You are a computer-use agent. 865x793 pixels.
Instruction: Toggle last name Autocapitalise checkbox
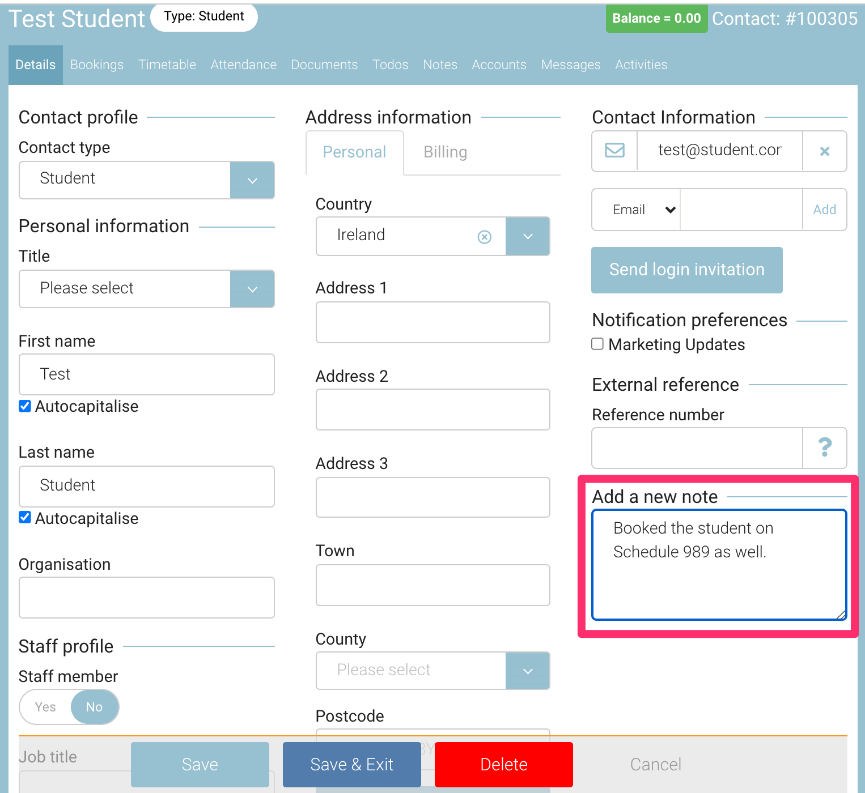click(x=25, y=517)
